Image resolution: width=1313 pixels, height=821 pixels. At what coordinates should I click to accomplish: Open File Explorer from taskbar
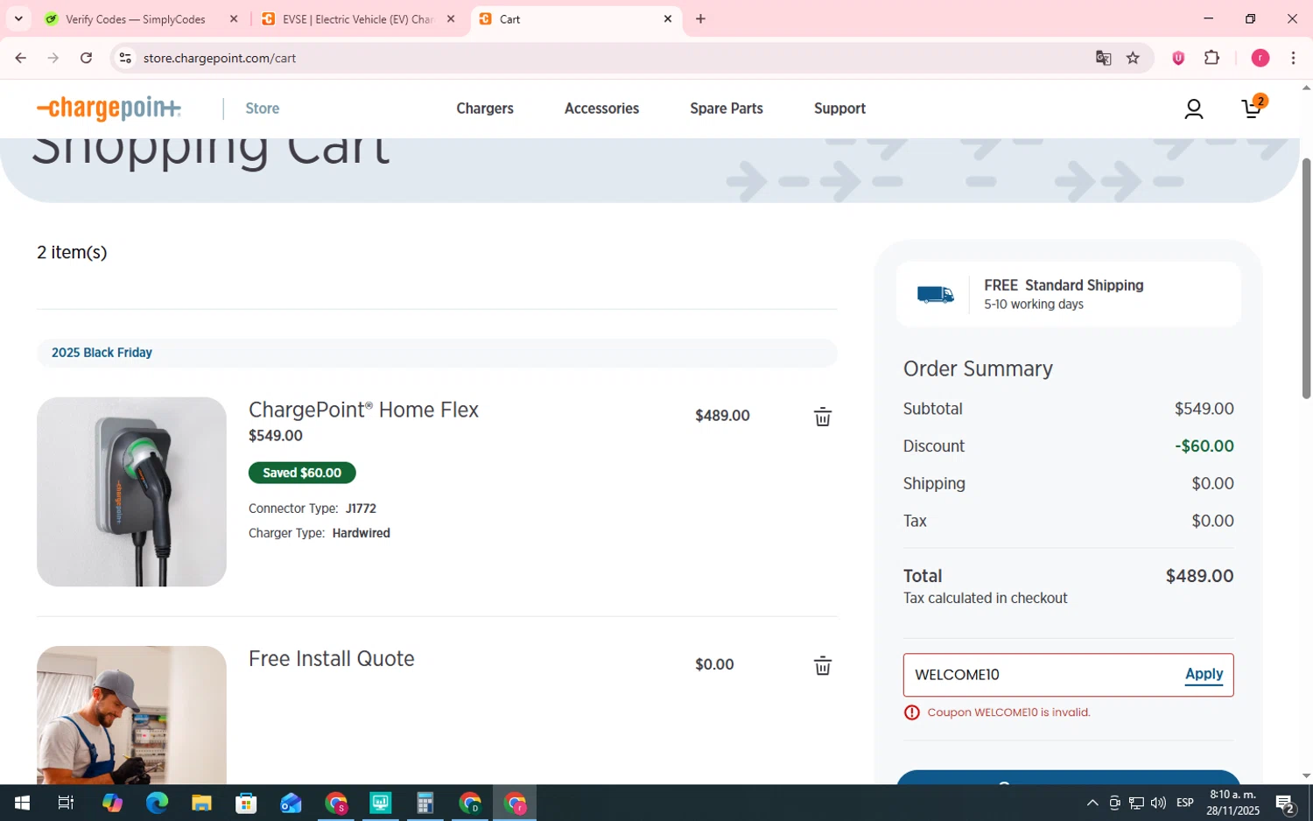click(201, 803)
